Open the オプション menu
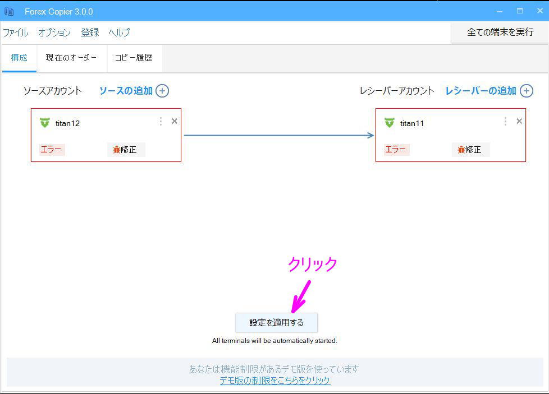549x394 pixels. coord(54,33)
